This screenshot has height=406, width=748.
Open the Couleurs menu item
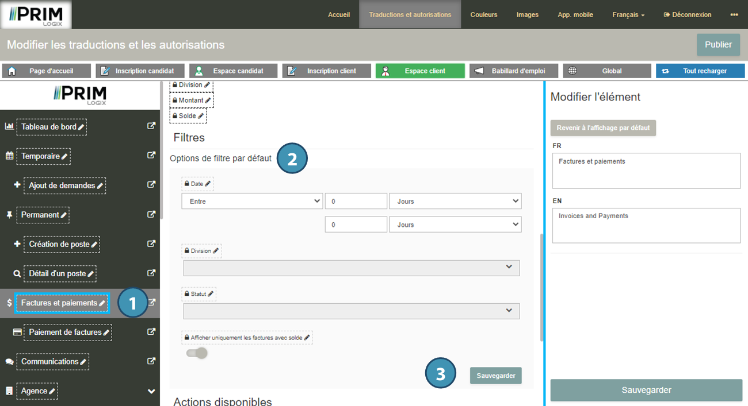(x=483, y=14)
